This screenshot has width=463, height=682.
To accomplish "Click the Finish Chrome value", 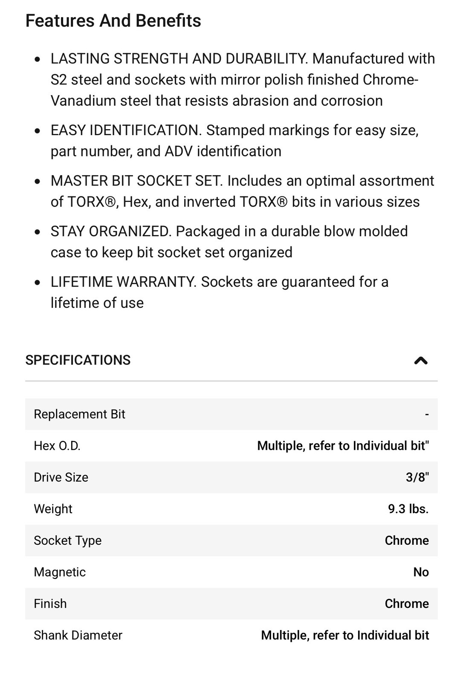I will point(407,604).
